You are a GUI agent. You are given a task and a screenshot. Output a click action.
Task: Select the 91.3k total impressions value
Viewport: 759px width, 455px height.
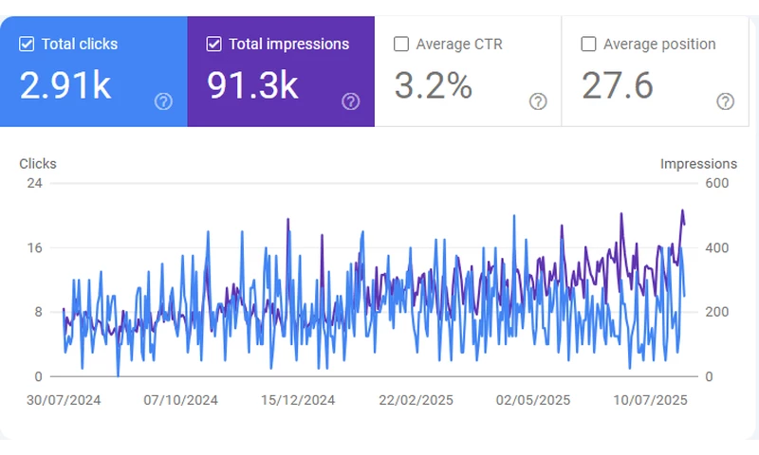(252, 85)
